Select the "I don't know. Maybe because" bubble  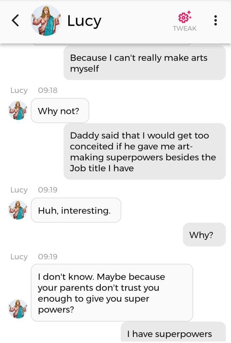pos(112,293)
